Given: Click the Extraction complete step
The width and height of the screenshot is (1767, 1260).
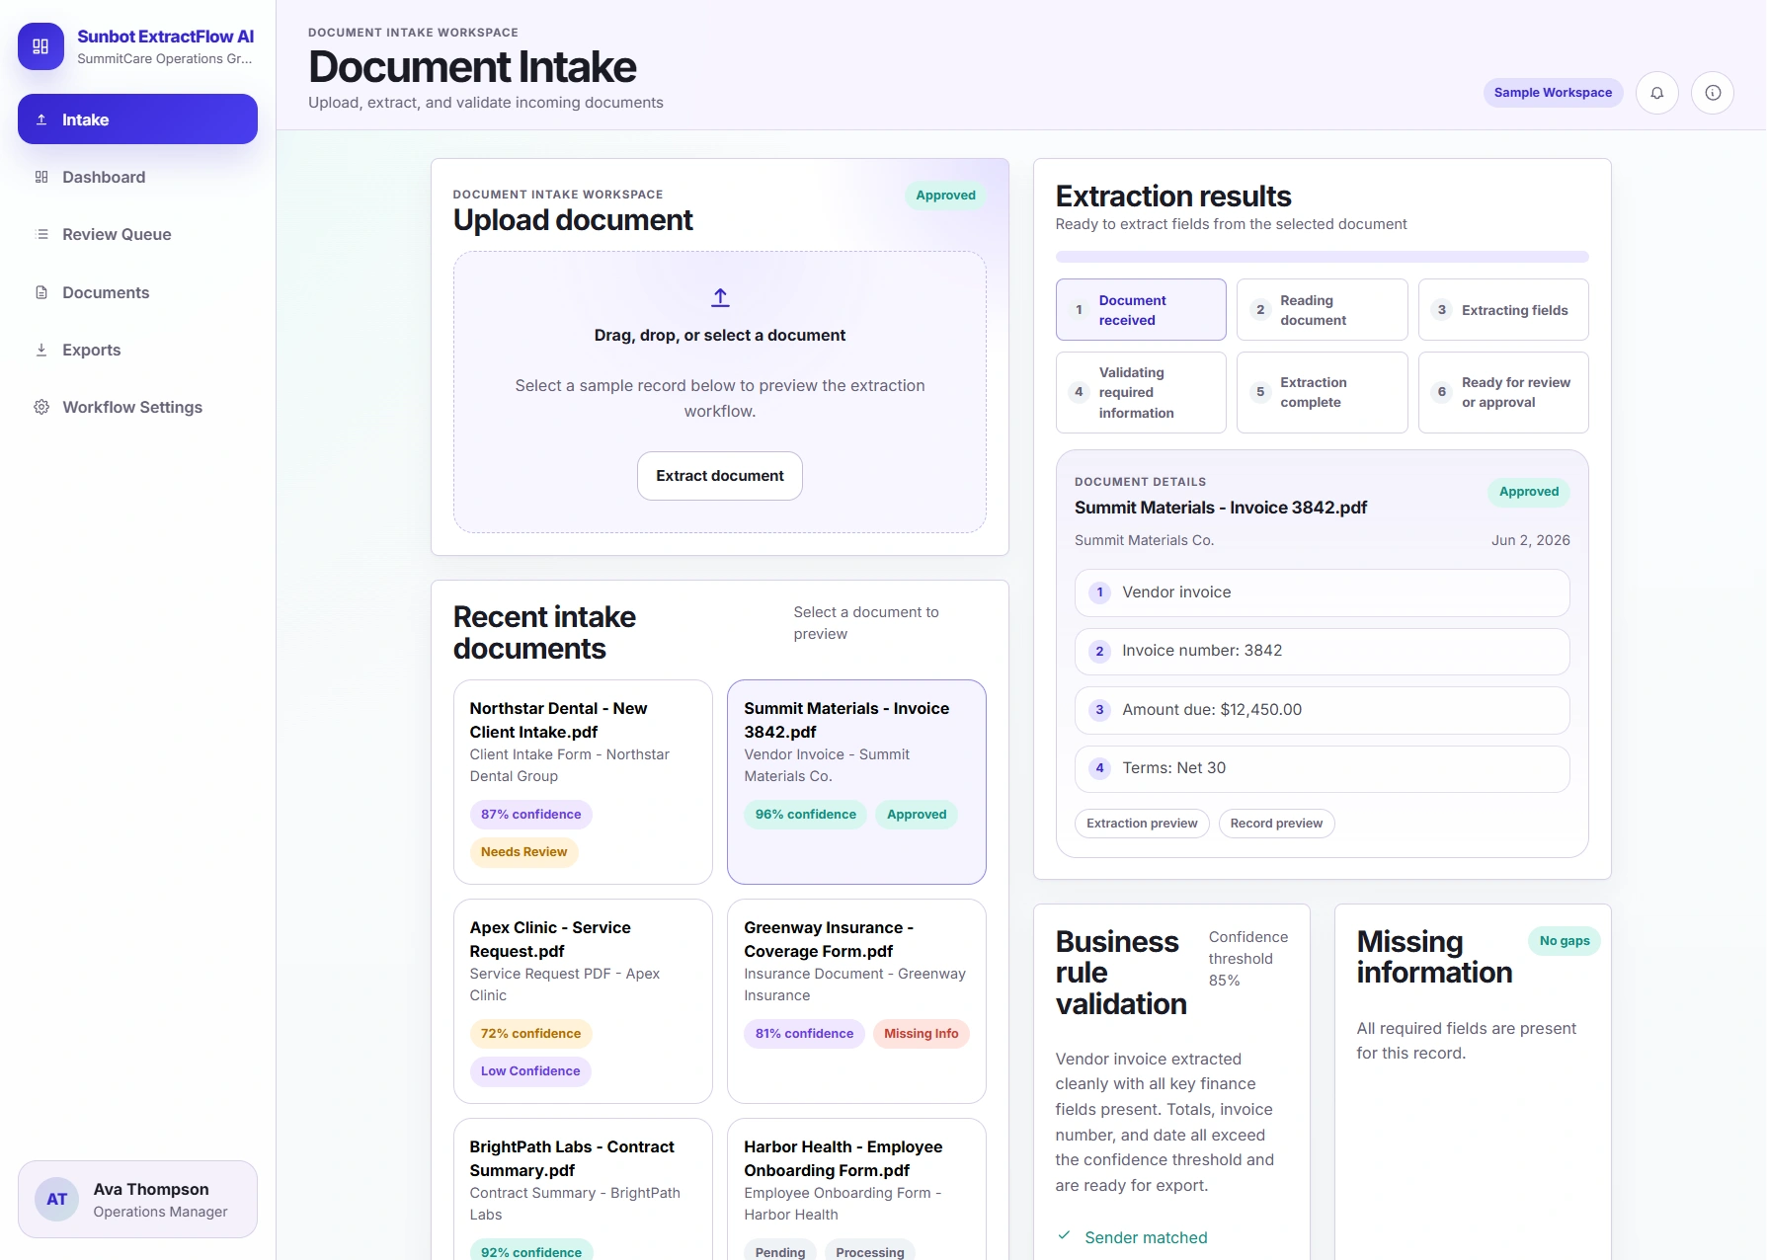Looking at the screenshot, I should 1322,392.
